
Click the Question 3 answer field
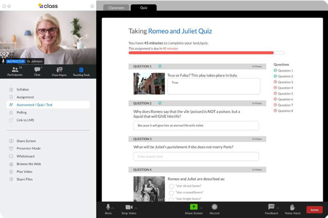(196, 156)
